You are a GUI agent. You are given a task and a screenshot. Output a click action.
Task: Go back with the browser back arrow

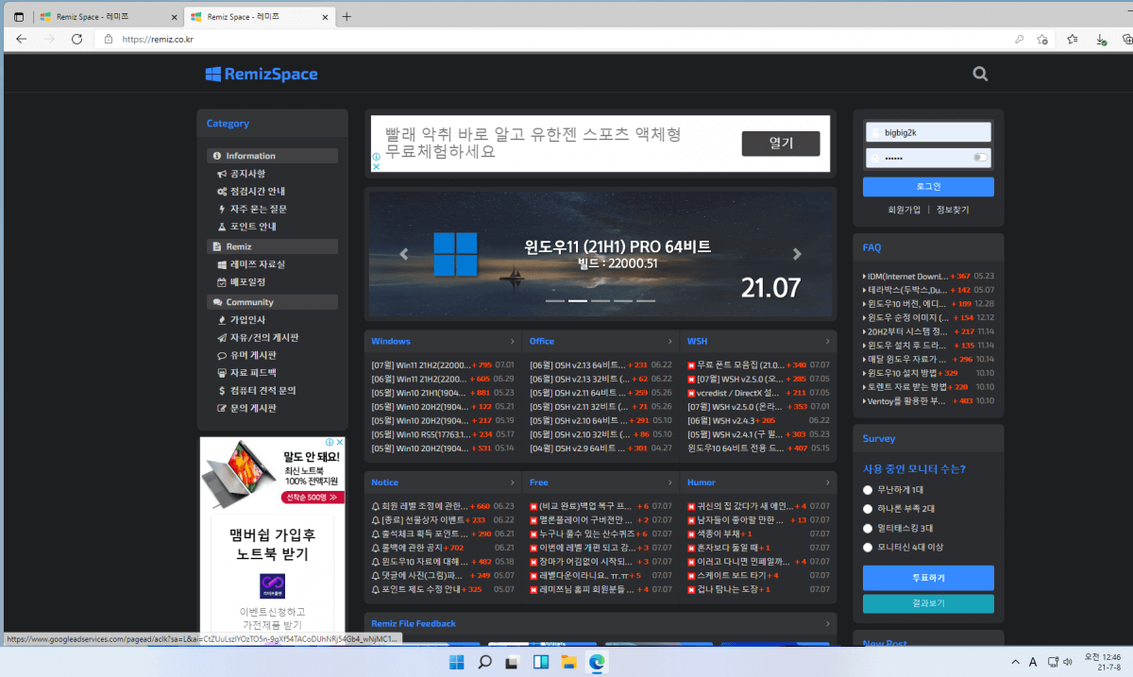click(x=22, y=39)
